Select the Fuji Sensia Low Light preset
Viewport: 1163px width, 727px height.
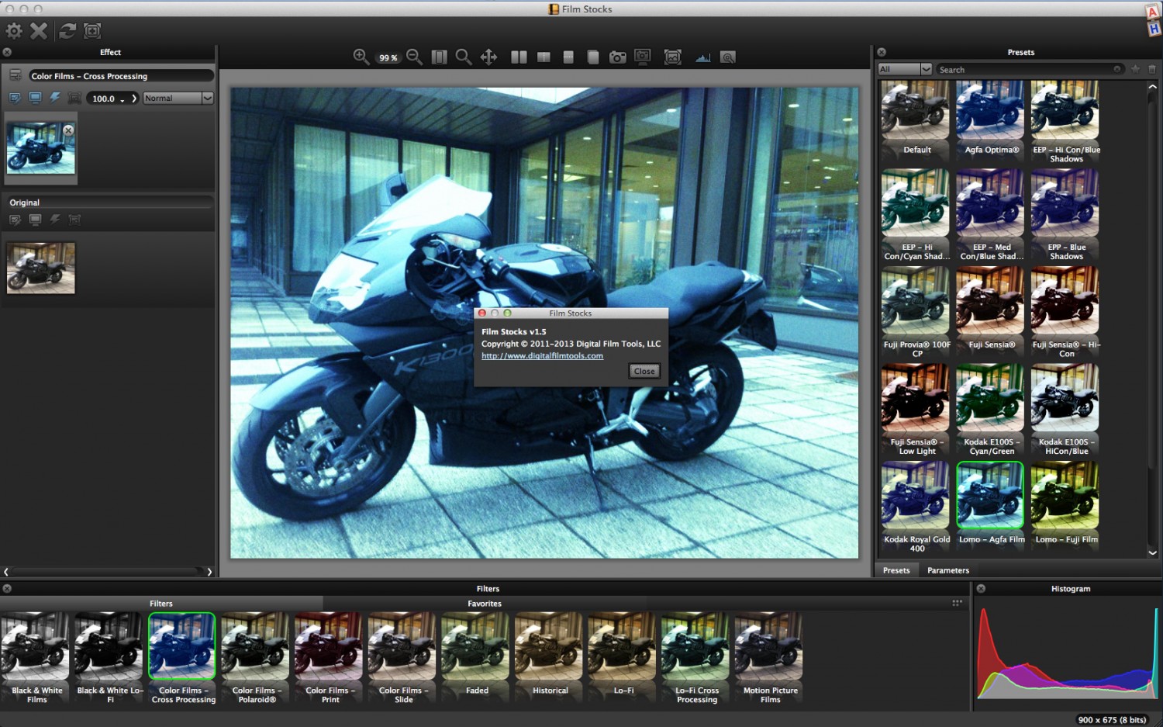pyautogui.click(x=916, y=409)
